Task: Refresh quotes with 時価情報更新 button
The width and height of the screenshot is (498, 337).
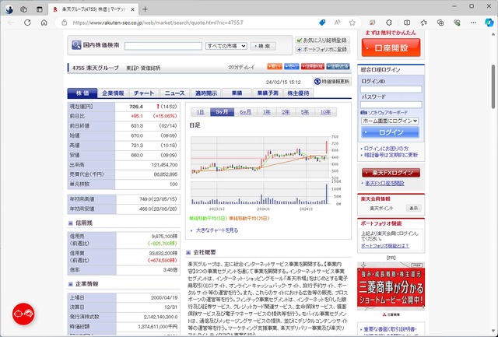Action: [x=332, y=82]
